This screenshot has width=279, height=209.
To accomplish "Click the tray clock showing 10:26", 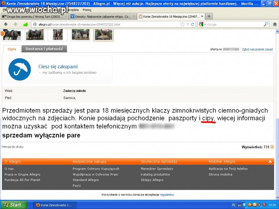I will 272,205.
